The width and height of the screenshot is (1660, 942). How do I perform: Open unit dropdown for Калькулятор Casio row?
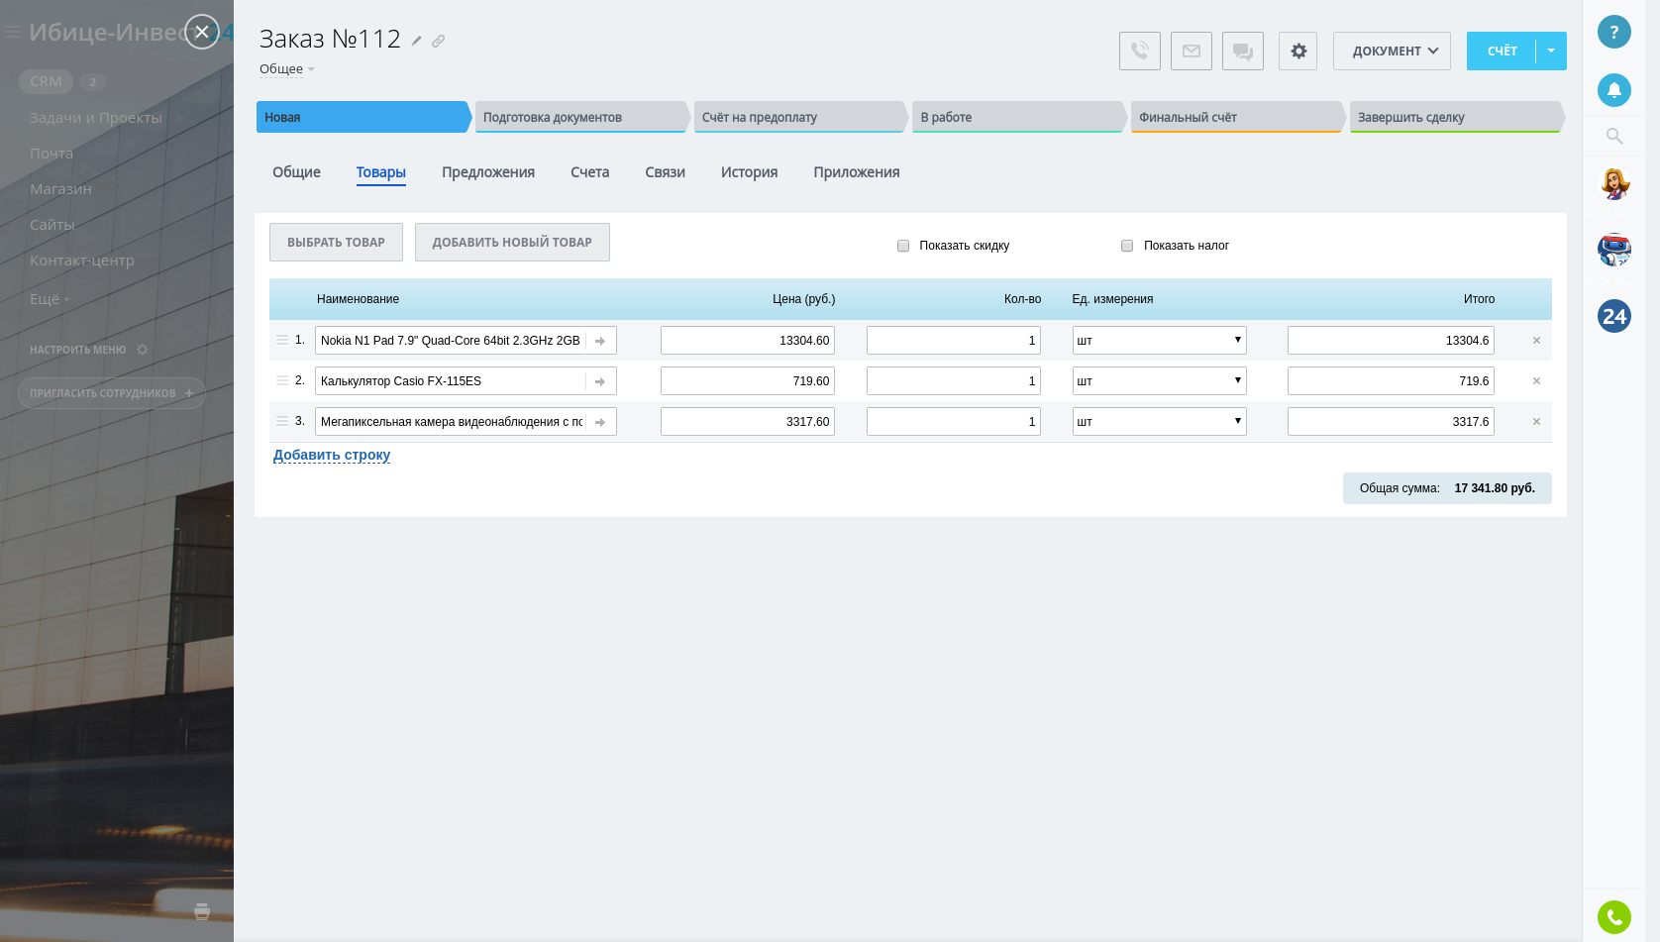(x=1159, y=381)
